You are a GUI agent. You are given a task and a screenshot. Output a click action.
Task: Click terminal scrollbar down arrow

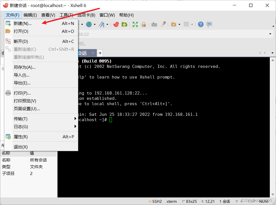click(x=273, y=194)
